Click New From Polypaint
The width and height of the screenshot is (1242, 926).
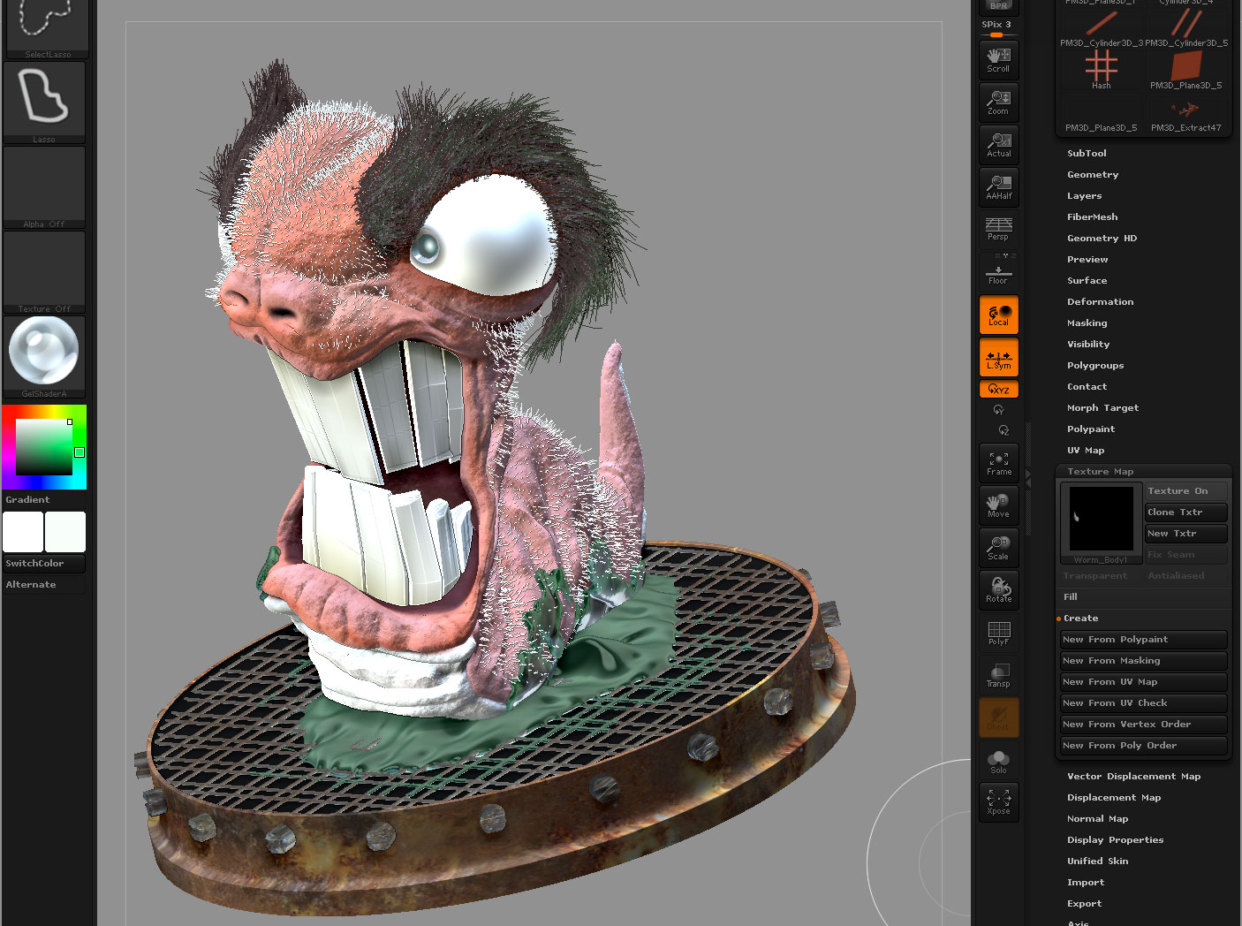(1143, 639)
